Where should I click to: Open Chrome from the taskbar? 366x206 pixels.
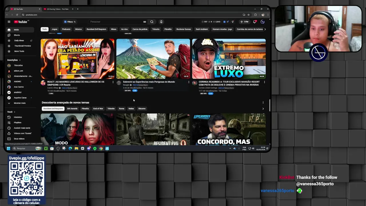coord(101,148)
